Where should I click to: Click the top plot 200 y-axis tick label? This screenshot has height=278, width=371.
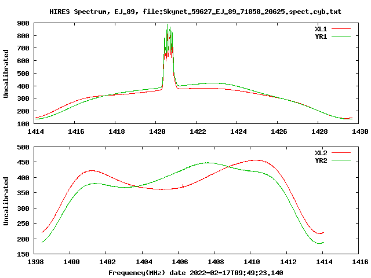point(23,111)
